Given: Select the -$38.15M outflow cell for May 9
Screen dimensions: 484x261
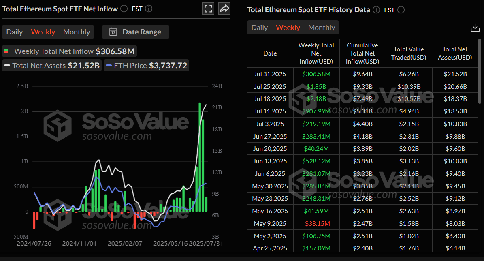Looking at the screenshot, I should tap(316, 223).
